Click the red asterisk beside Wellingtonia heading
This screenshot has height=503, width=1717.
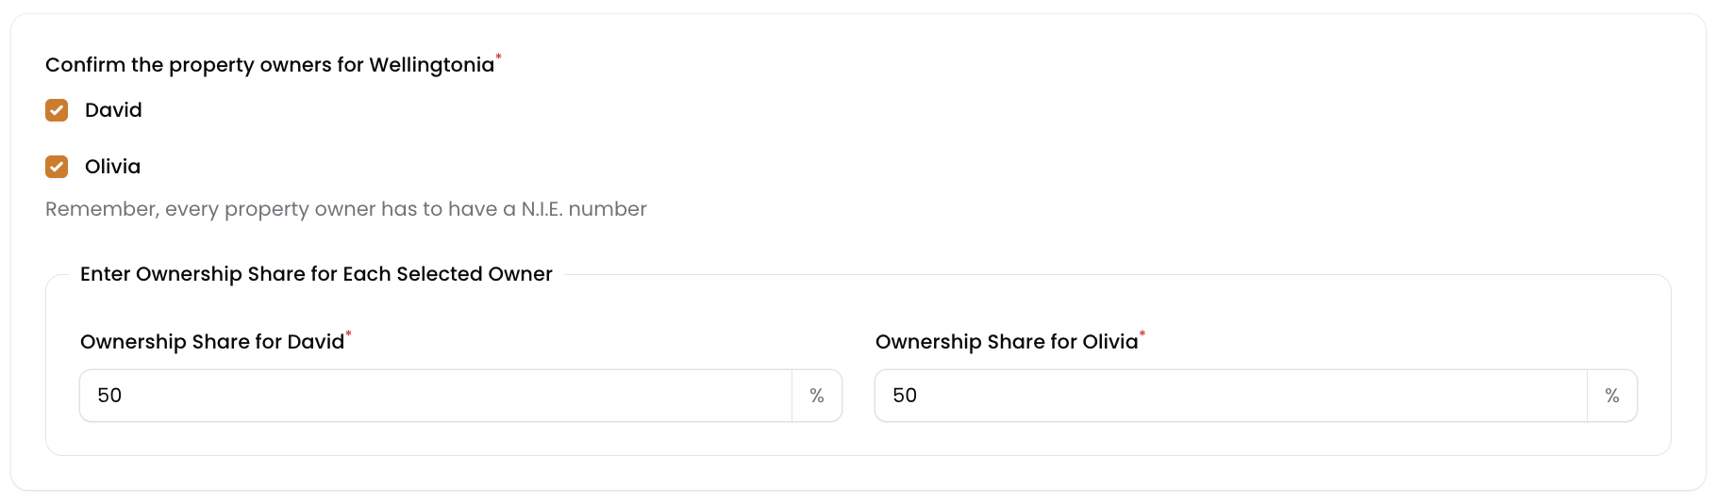(499, 57)
